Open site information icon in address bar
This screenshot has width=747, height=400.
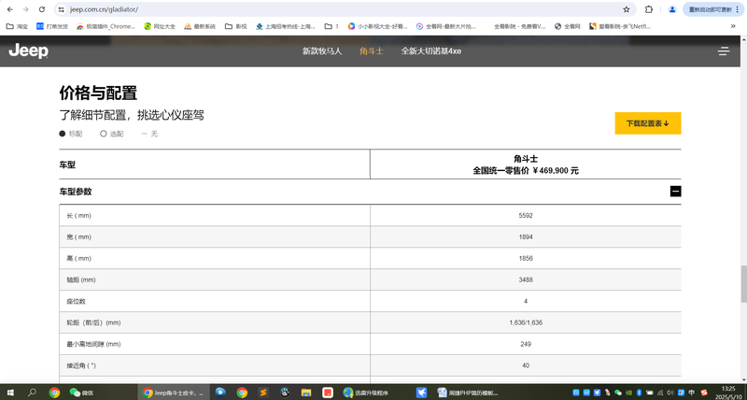pos(61,9)
